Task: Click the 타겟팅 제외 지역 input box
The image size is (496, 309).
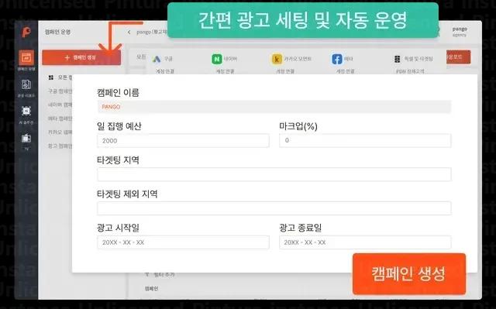Action: point(274,208)
